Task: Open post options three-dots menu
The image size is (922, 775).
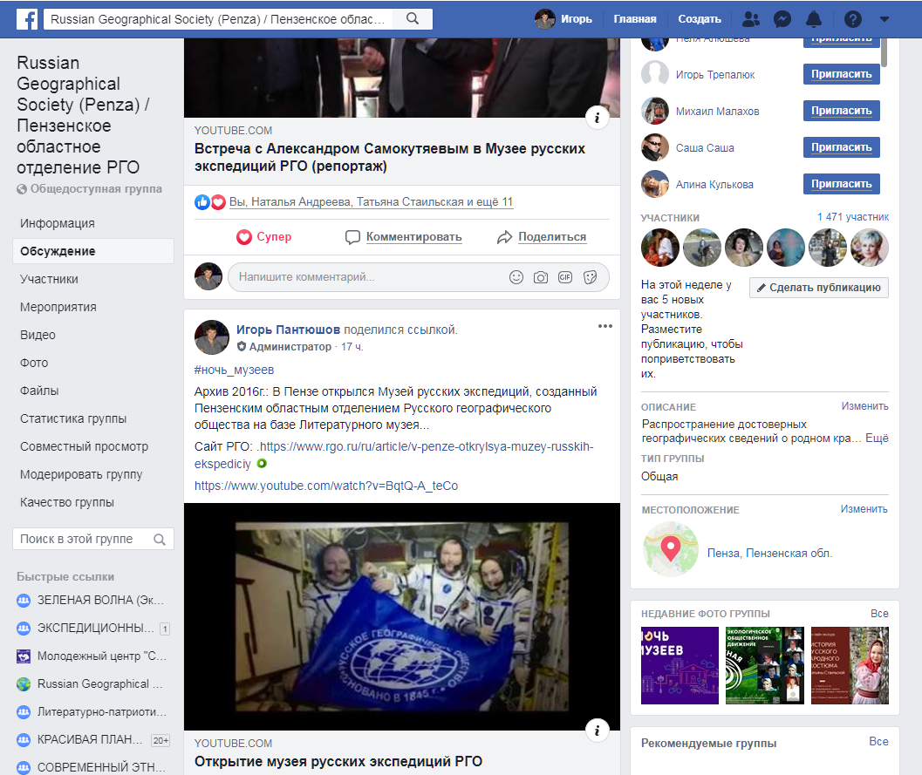Action: 605,326
